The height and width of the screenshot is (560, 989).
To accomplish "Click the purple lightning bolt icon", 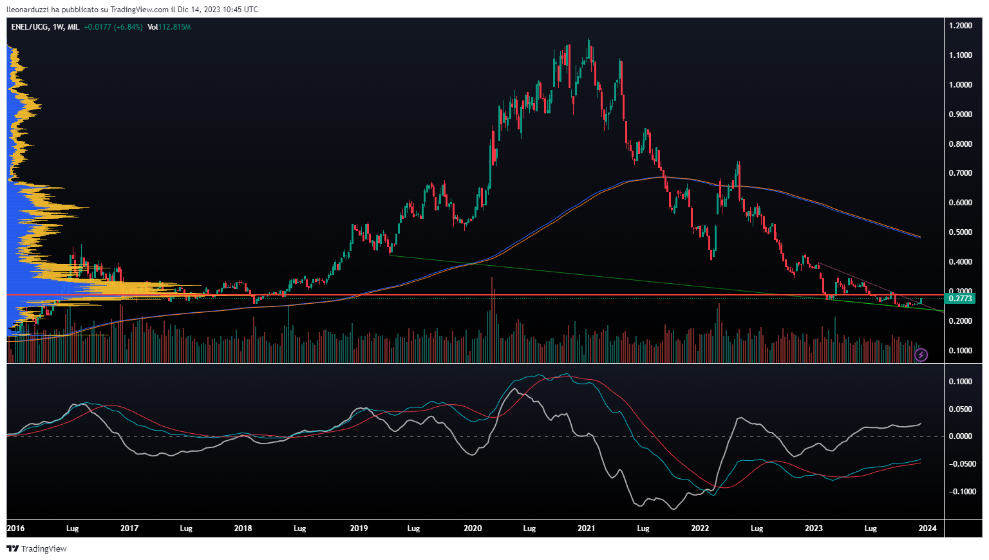I will 921,355.
